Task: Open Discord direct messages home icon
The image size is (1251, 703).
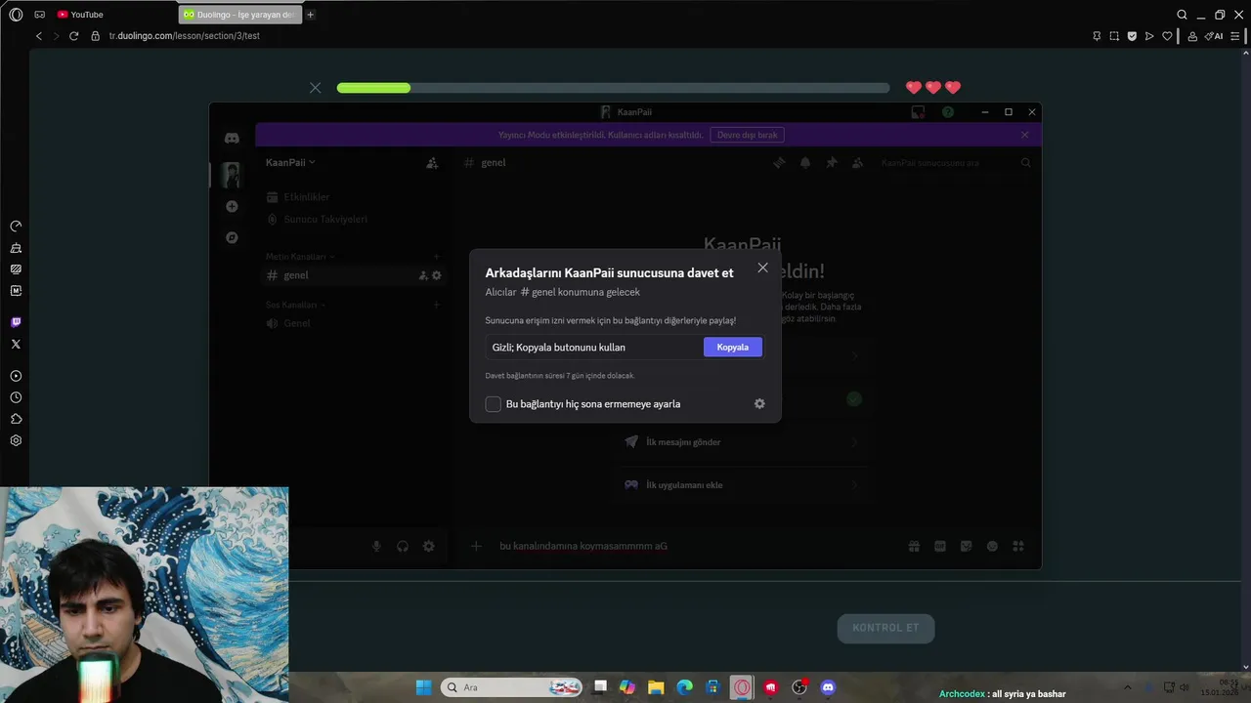Action: (232, 139)
